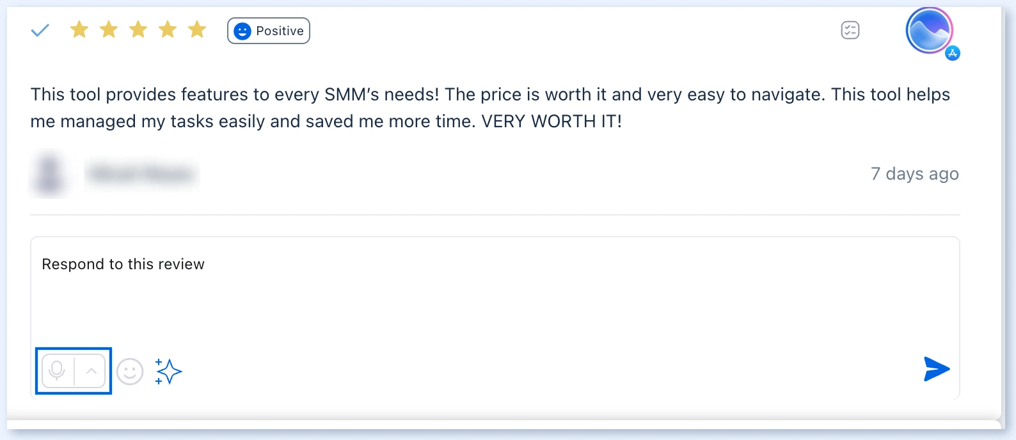Image resolution: width=1016 pixels, height=440 pixels.
Task: Click the blurred reviewer avatar
Action: coord(49,173)
